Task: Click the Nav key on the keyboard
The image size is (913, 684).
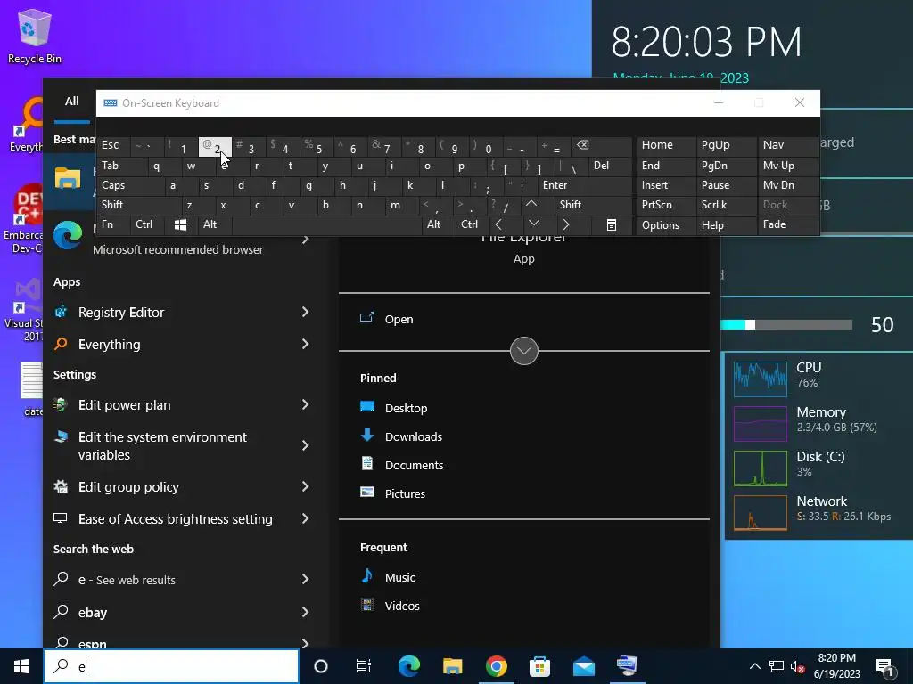Action: pos(788,146)
